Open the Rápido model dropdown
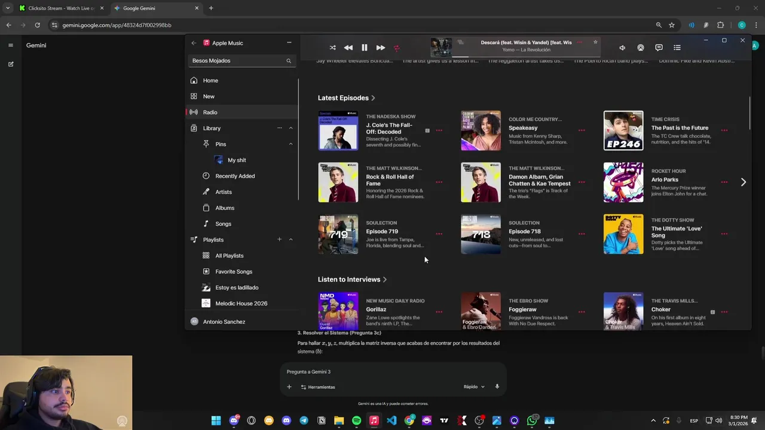The image size is (765, 430). (474, 387)
